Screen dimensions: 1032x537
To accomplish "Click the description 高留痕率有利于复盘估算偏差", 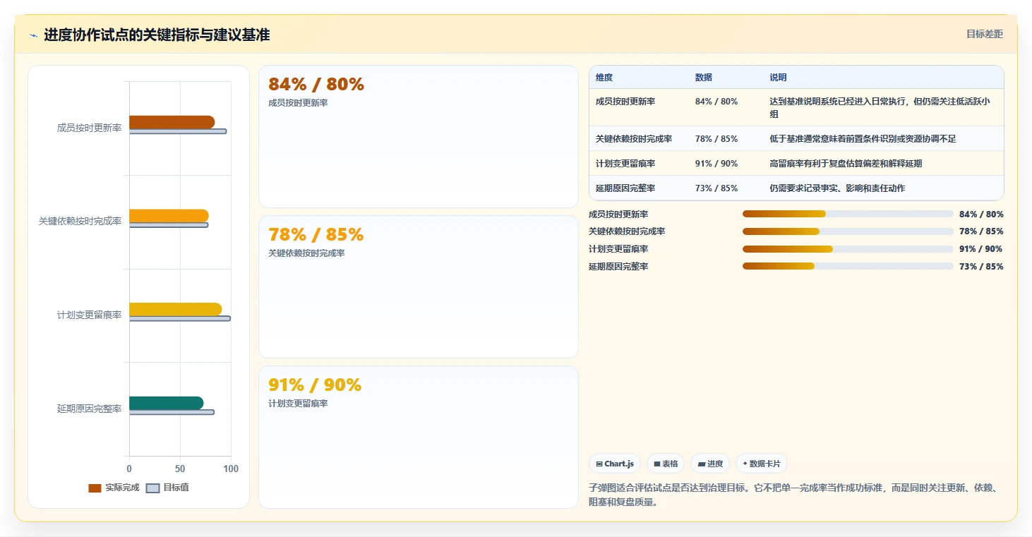I will point(846,164).
